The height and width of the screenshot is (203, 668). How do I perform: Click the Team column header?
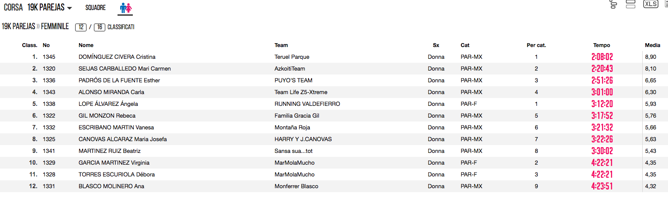(x=281, y=45)
